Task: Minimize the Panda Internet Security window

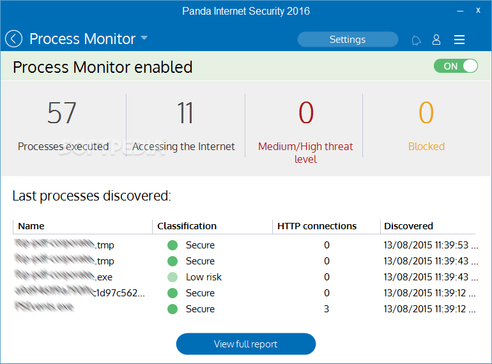Action: [460, 11]
